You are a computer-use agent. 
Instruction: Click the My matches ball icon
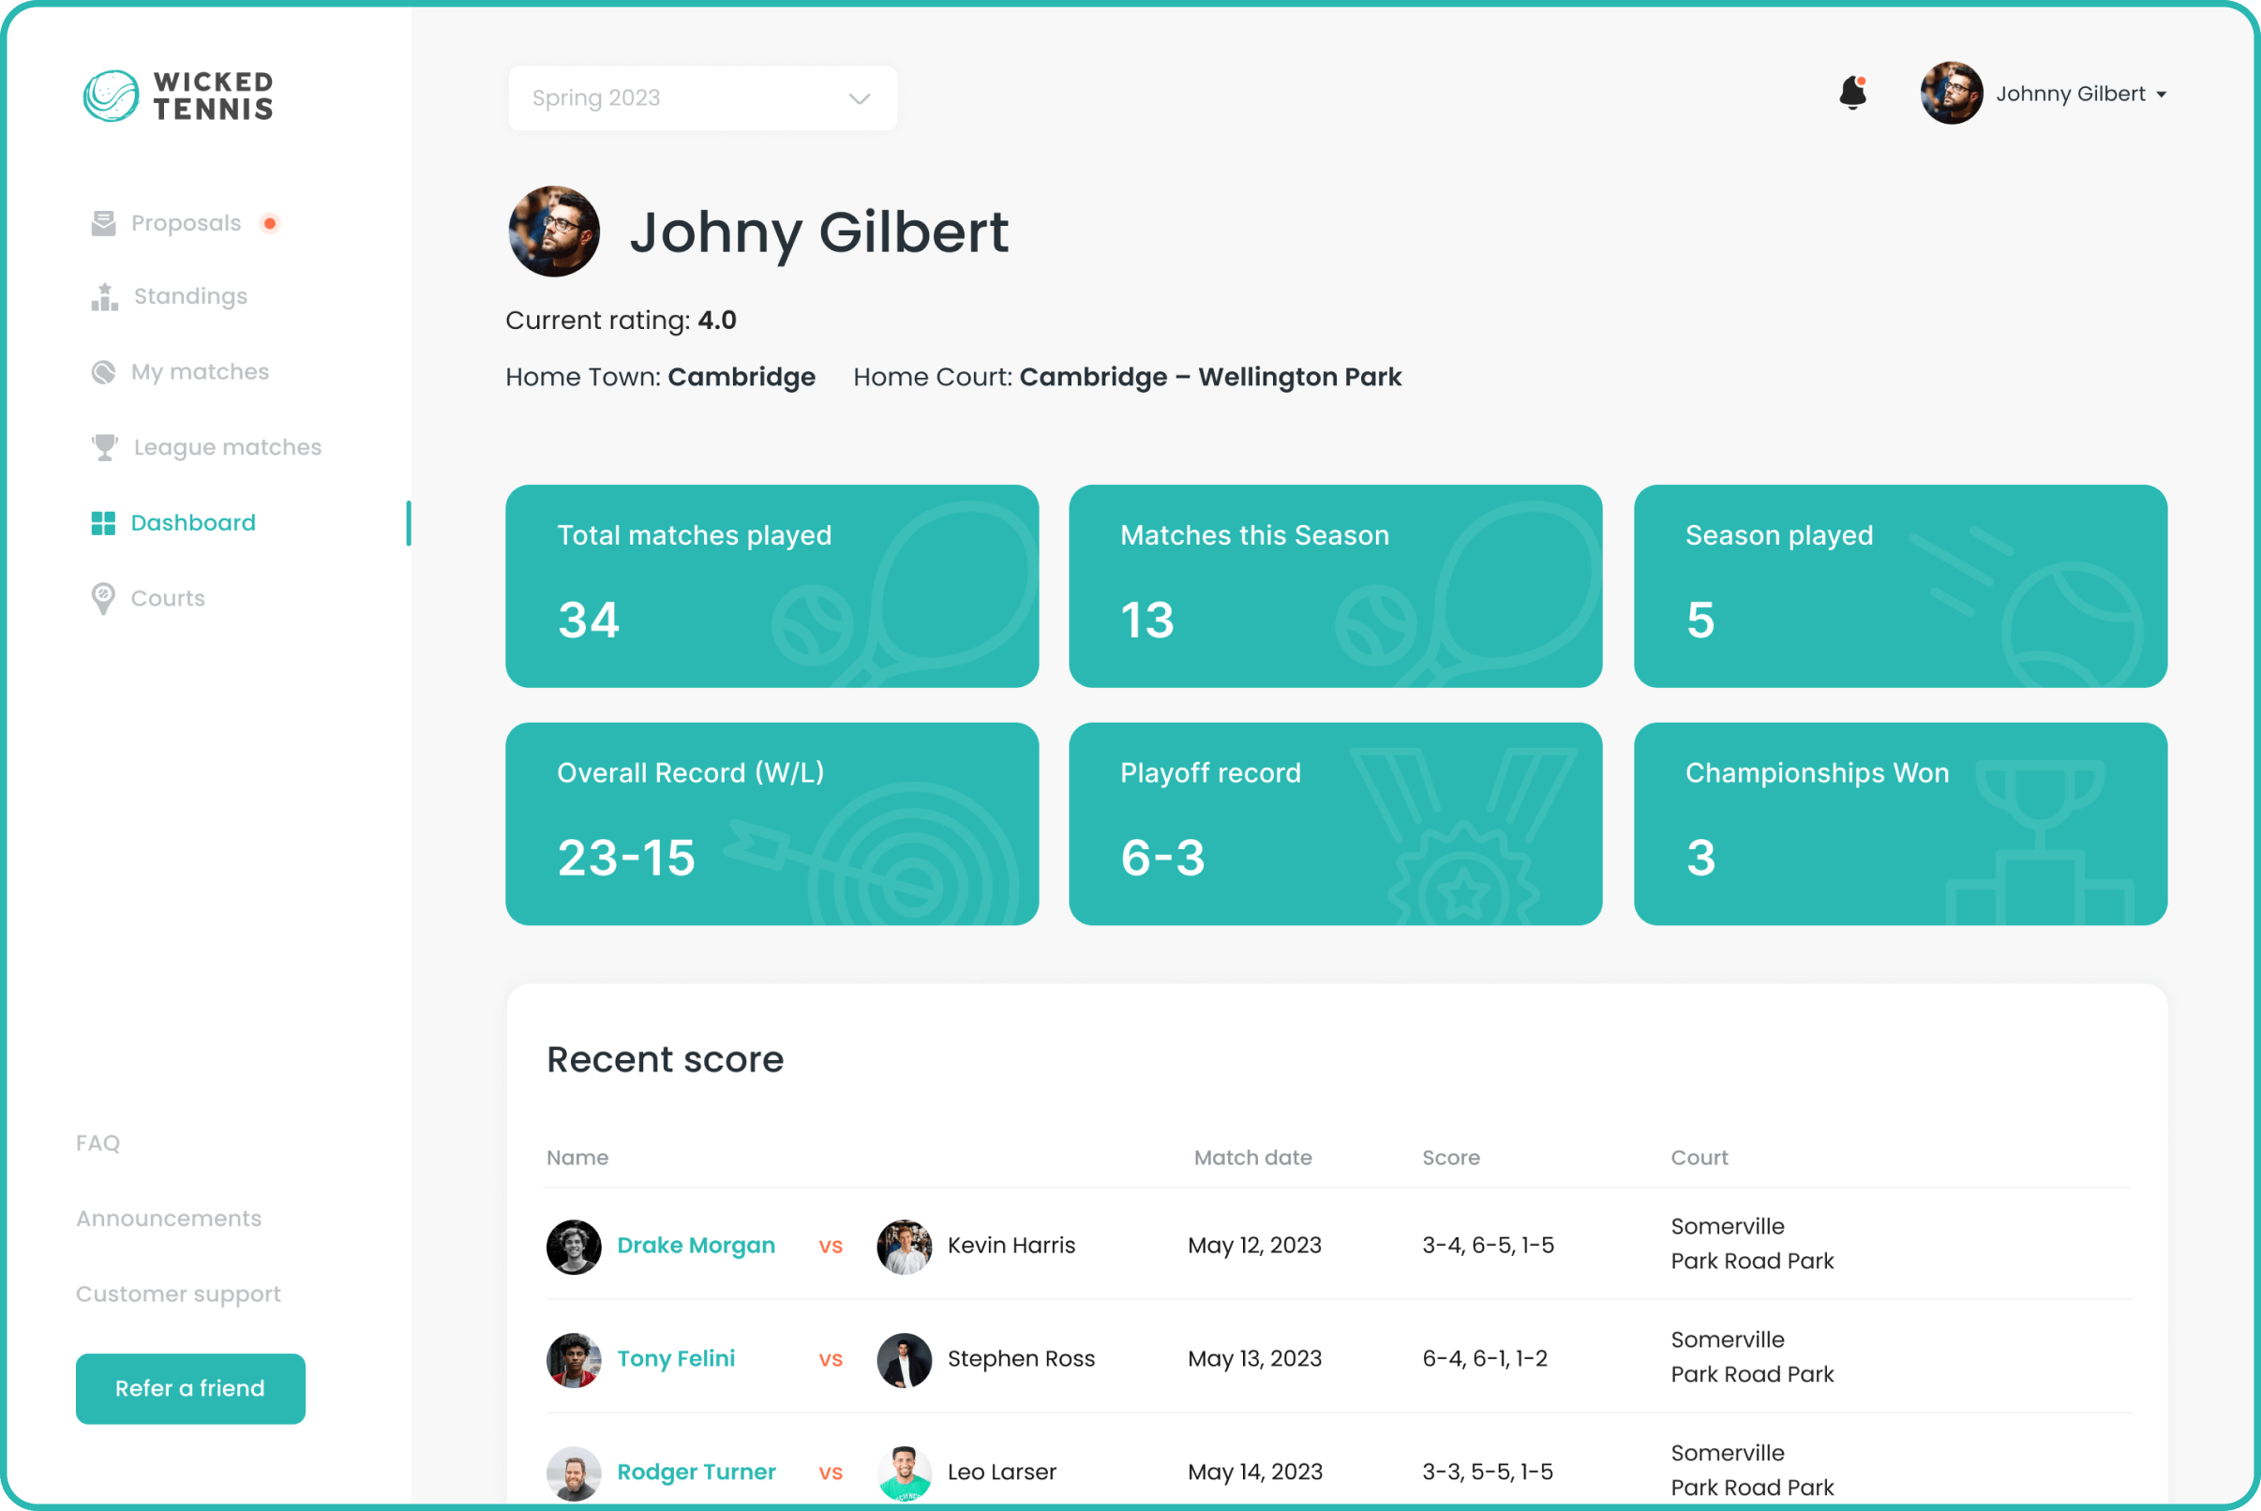click(103, 372)
